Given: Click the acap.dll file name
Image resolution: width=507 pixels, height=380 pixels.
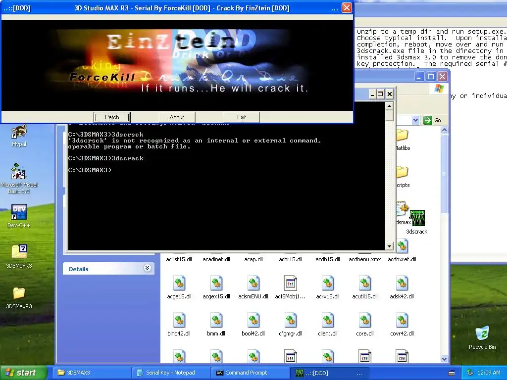Looking at the screenshot, I should [x=253, y=259].
